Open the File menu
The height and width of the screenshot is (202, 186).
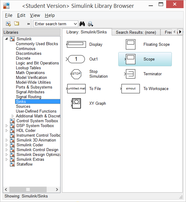tap(9, 15)
